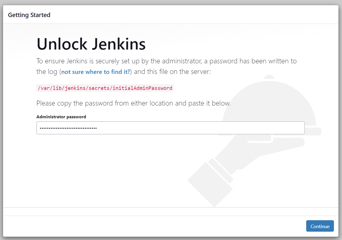Screen dimensions: 342x240
Task: Open the 'not sure where to find it?' link
Action: [95, 72]
